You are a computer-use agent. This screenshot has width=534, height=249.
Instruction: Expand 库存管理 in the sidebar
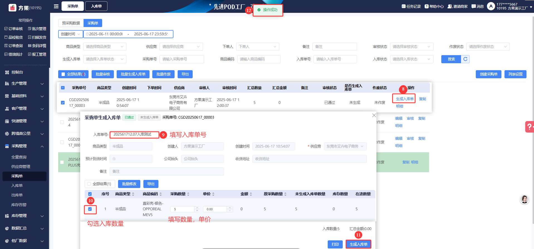coord(25,216)
